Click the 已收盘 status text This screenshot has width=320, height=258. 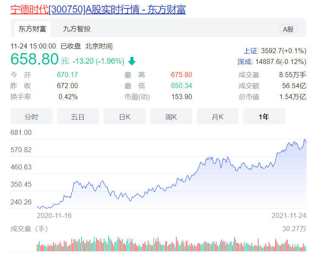click(71, 46)
